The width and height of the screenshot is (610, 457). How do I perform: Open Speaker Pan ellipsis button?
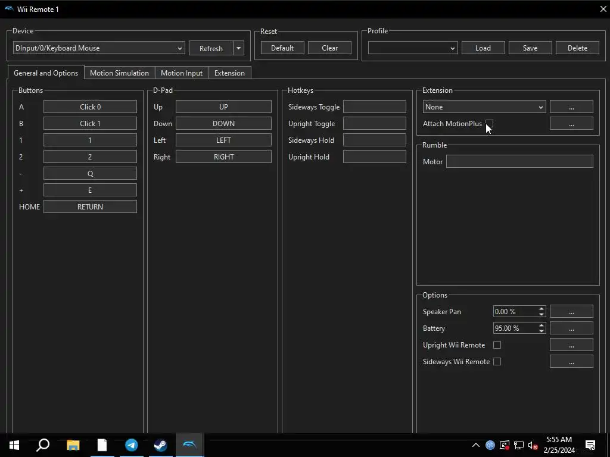pos(571,312)
